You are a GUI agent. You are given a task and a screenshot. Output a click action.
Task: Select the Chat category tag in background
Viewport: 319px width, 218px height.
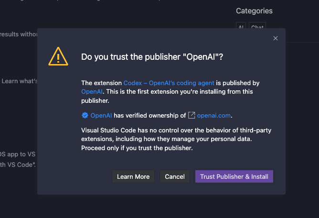[x=257, y=26]
